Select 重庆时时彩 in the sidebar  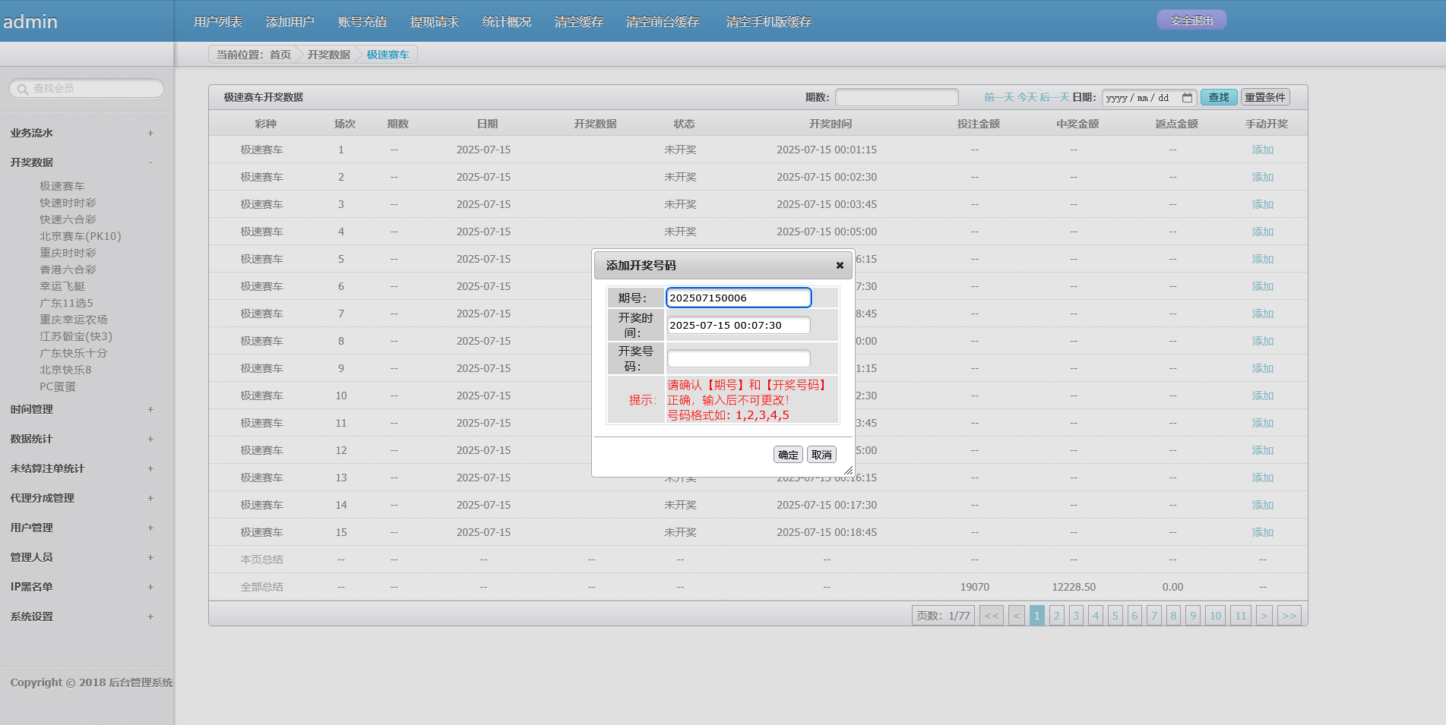(x=68, y=253)
